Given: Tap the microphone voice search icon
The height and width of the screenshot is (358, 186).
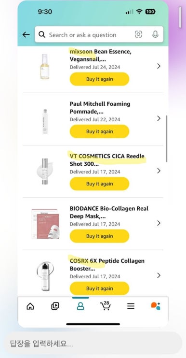Looking at the screenshot, I should pos(155,34).
